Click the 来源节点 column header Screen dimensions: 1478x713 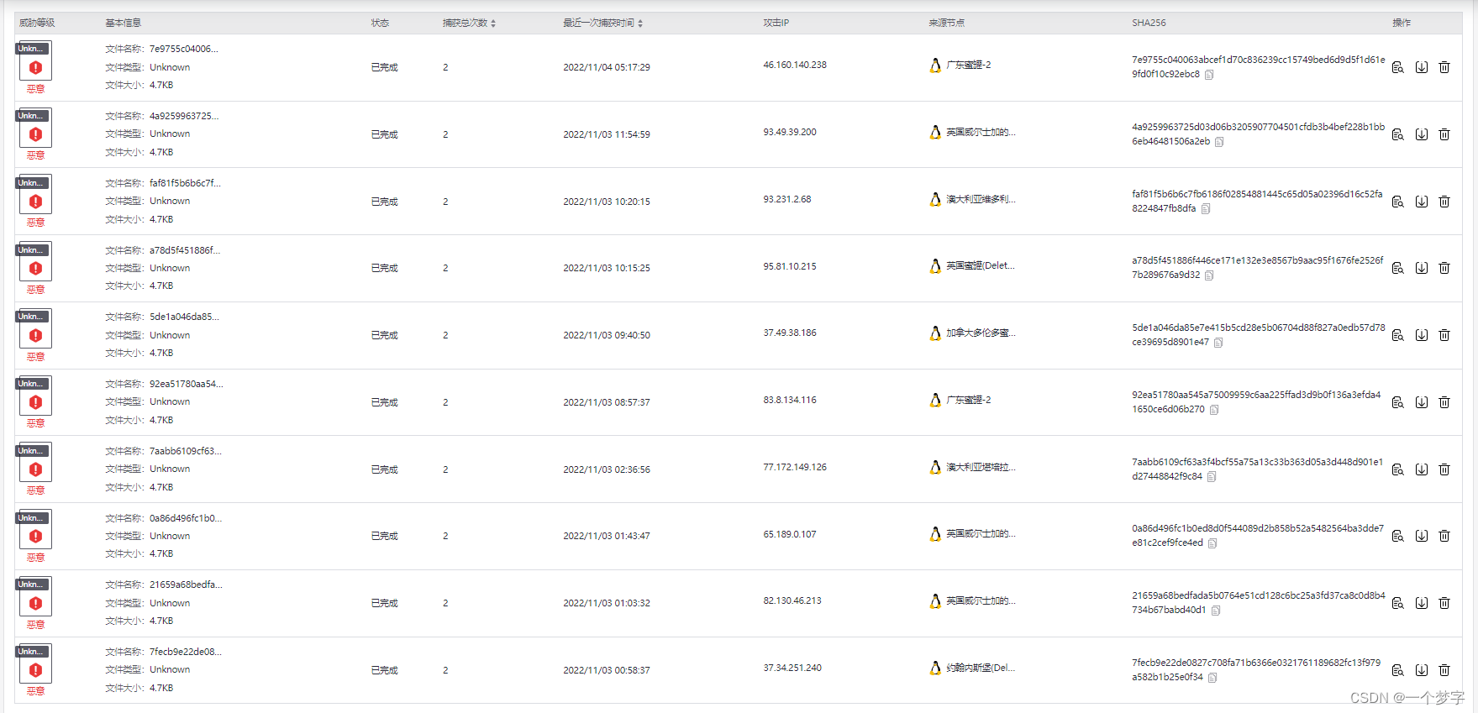tap(946, 23)
